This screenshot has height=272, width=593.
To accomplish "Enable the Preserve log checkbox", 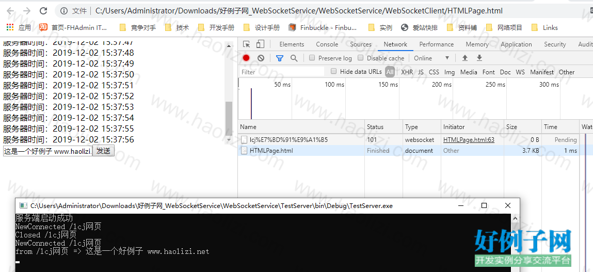I will tap(312, 58).
